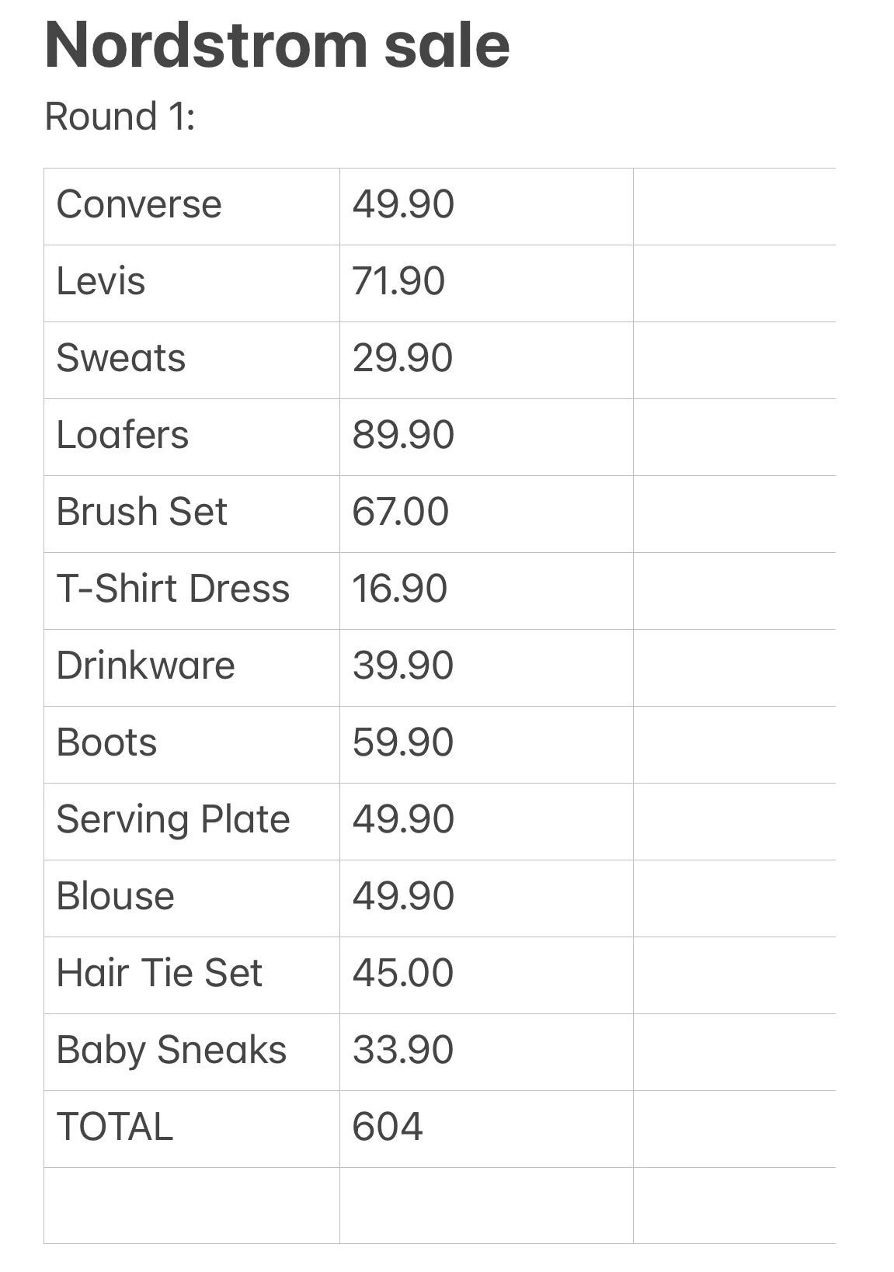Select the TOTAL label cell
Screen dimensions: 894x1272
[x=192, y=1129]
